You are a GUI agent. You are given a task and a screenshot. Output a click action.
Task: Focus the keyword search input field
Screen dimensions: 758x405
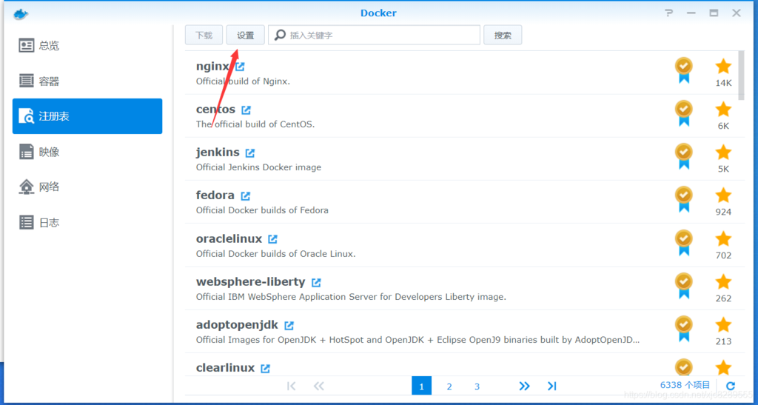(x=374, y=36)
